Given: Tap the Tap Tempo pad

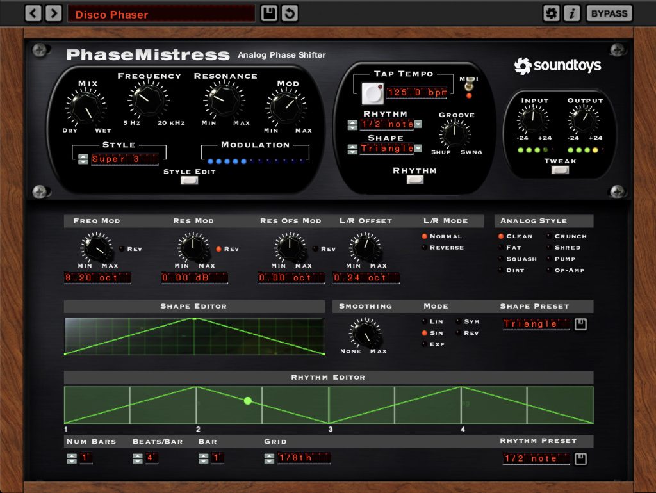Looking at the screenshot, I should (372, 93).
